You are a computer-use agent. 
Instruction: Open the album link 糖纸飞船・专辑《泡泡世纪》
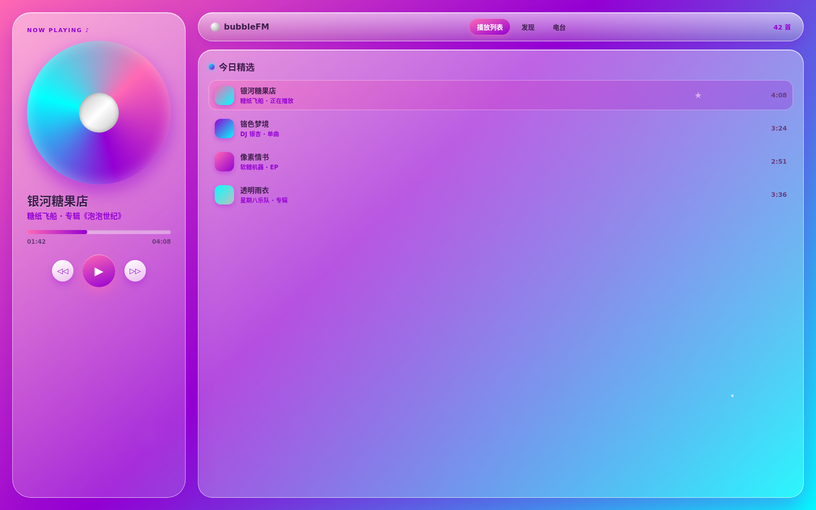click(76, 216)
